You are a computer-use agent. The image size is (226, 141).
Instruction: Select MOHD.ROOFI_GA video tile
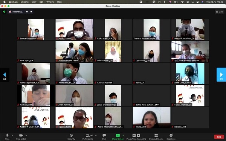tap(74, 74)
